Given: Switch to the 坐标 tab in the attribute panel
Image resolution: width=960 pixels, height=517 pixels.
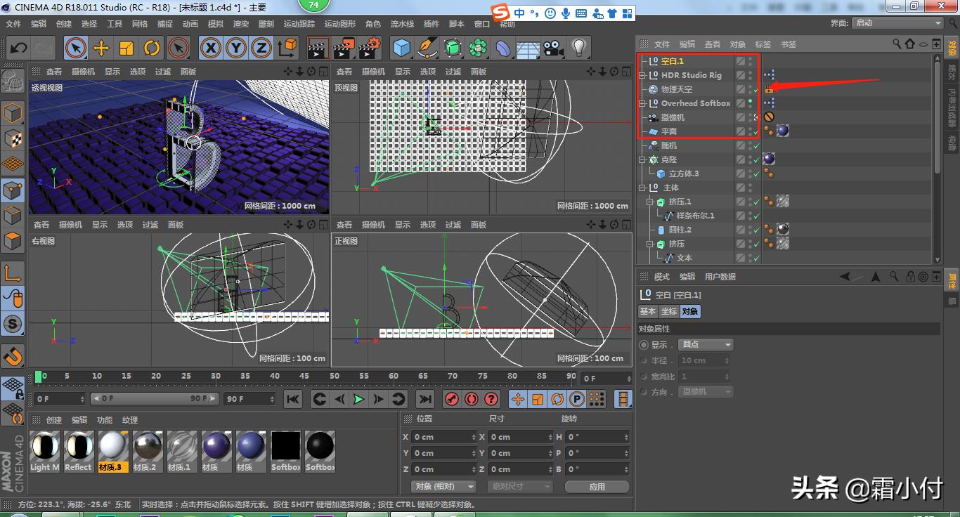Looking at the screenshot, I should click(668, 311).
